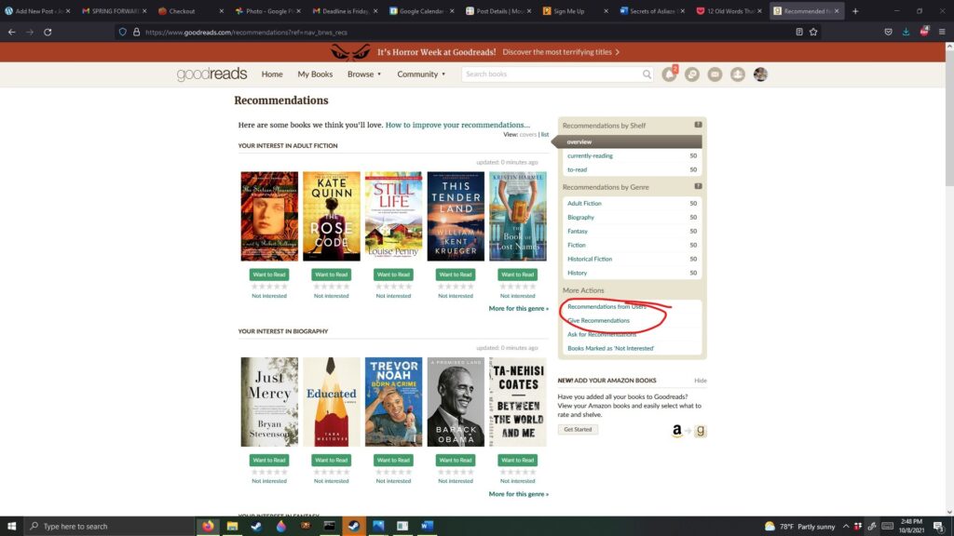Open My Books in the navigation
The height and width of the screenshot is (536, 954).
[x=315, y=74]
